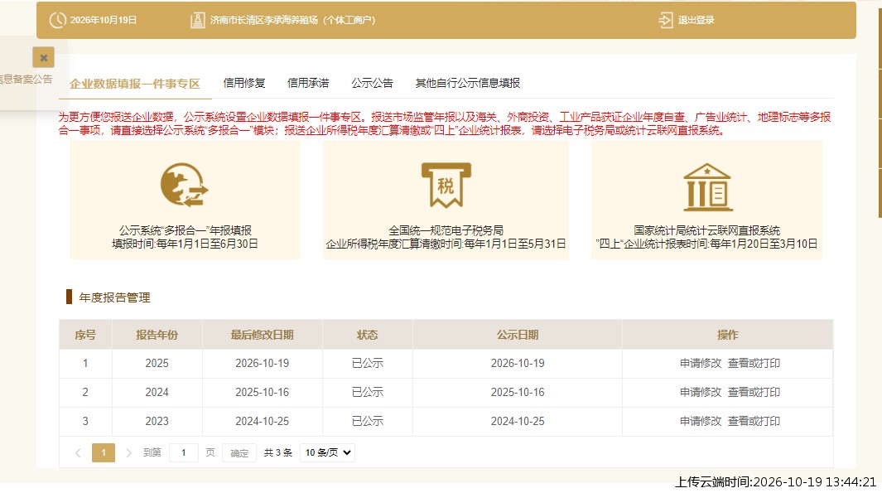The height and width of the screenshot is (493, 882).
Task: Click the 已公示 status in the 2023 row
Action: (368, 421)
